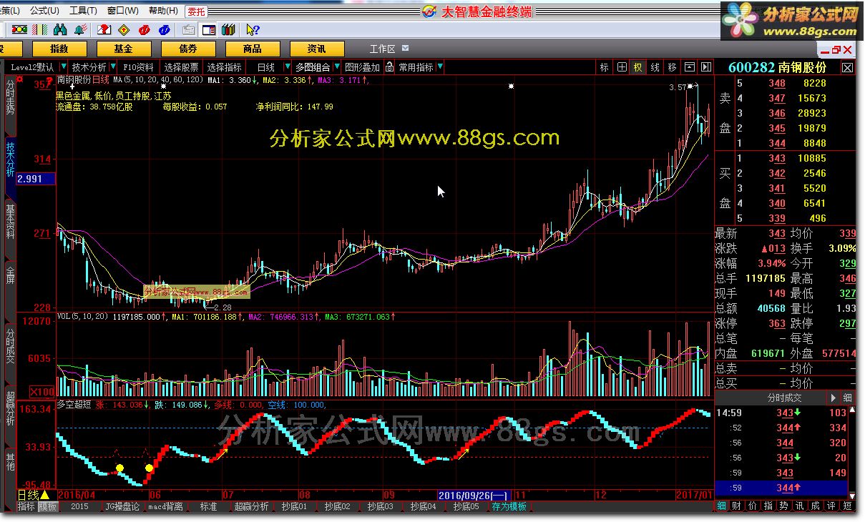
Task: Open the 公式(U) menu
Action: coord(45,11)
